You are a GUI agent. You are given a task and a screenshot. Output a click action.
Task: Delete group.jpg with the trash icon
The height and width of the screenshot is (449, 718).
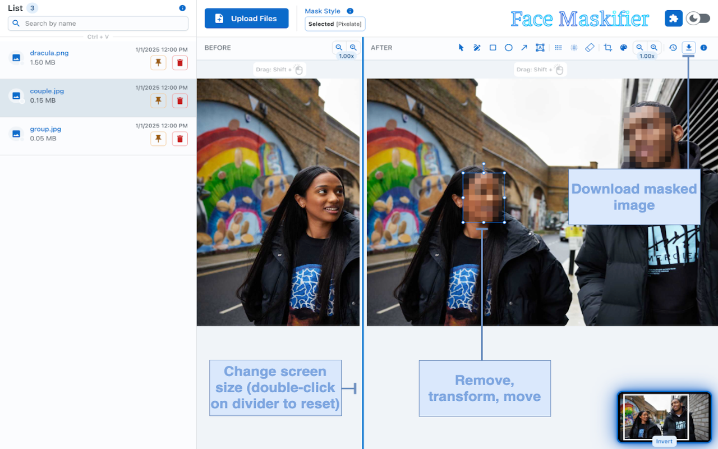pyautogui.click(x=179, y=138)
